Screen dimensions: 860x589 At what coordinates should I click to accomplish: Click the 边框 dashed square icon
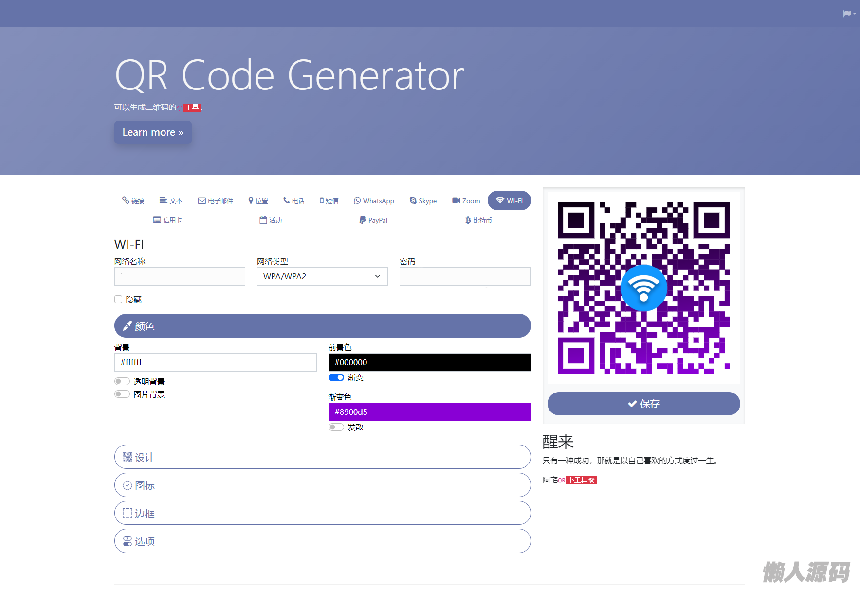tap(128, 513)
